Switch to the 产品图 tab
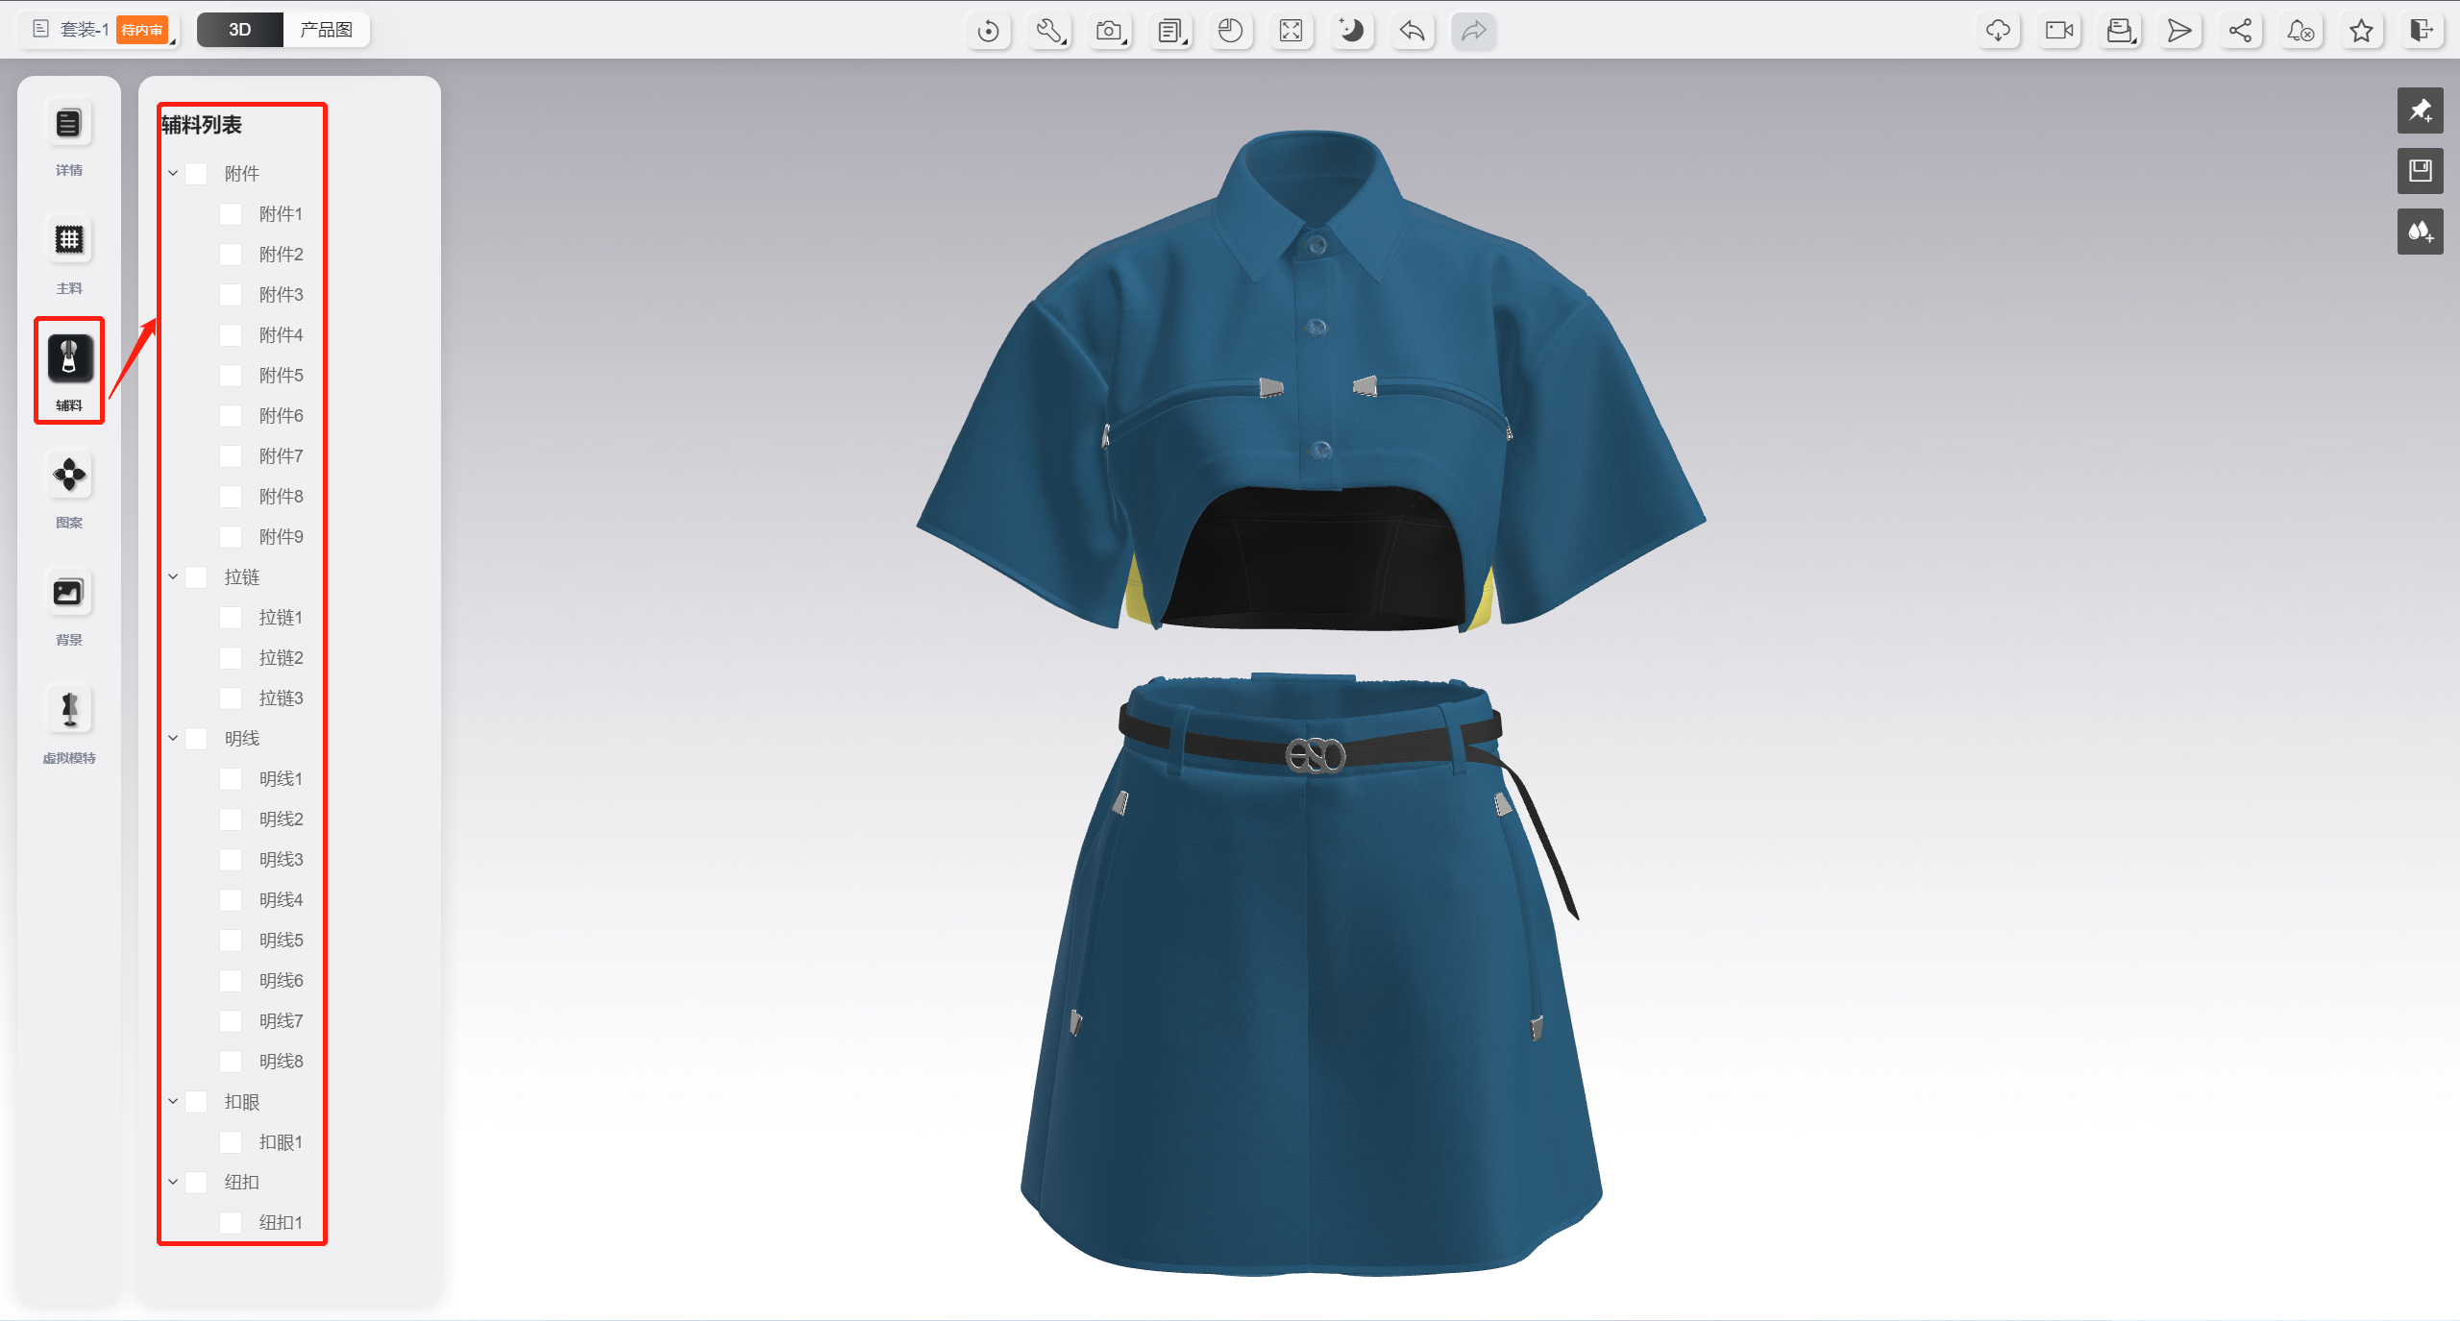Screen dimensions: 2460x1321 click(326, 30)
